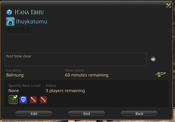The width and height of the screenshot is (175, 122).
Task: Close the party details window
Action: pyautogui.click(x=168, y=6)
